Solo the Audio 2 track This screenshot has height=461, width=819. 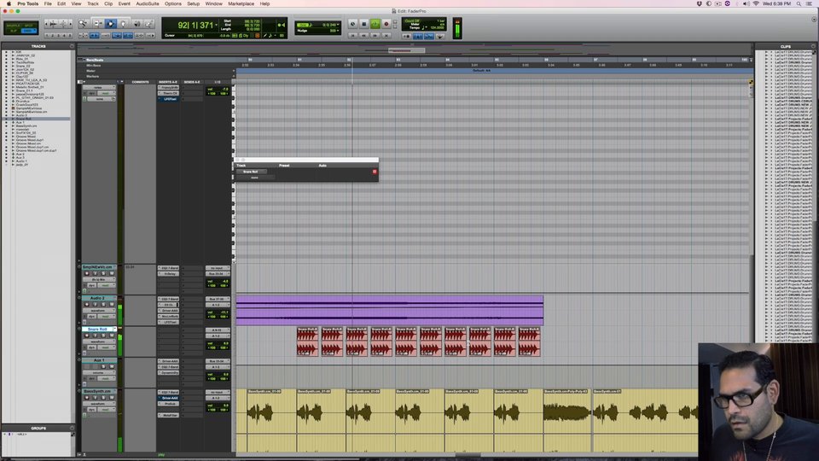[103, 304]
